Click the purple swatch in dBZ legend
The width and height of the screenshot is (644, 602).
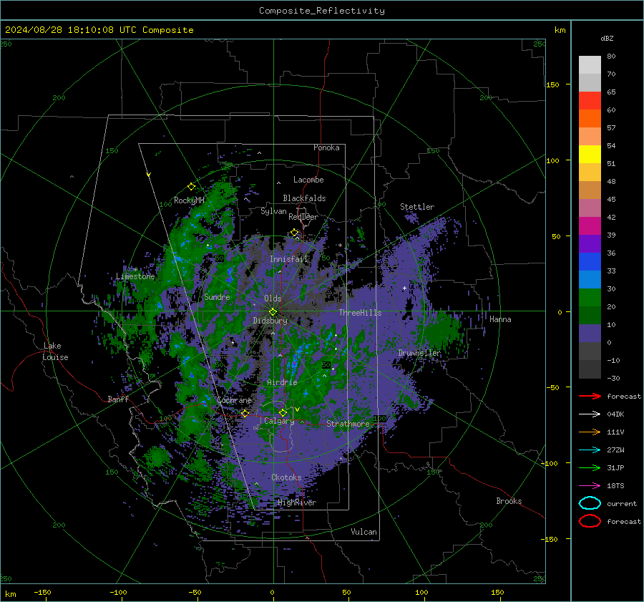point(590,244)
